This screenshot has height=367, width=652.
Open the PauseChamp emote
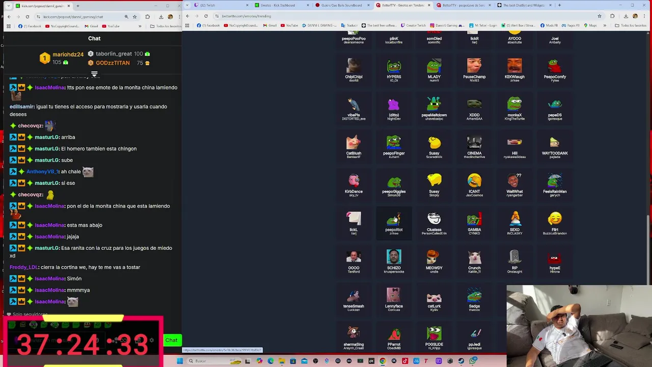[x=474, y=70]
